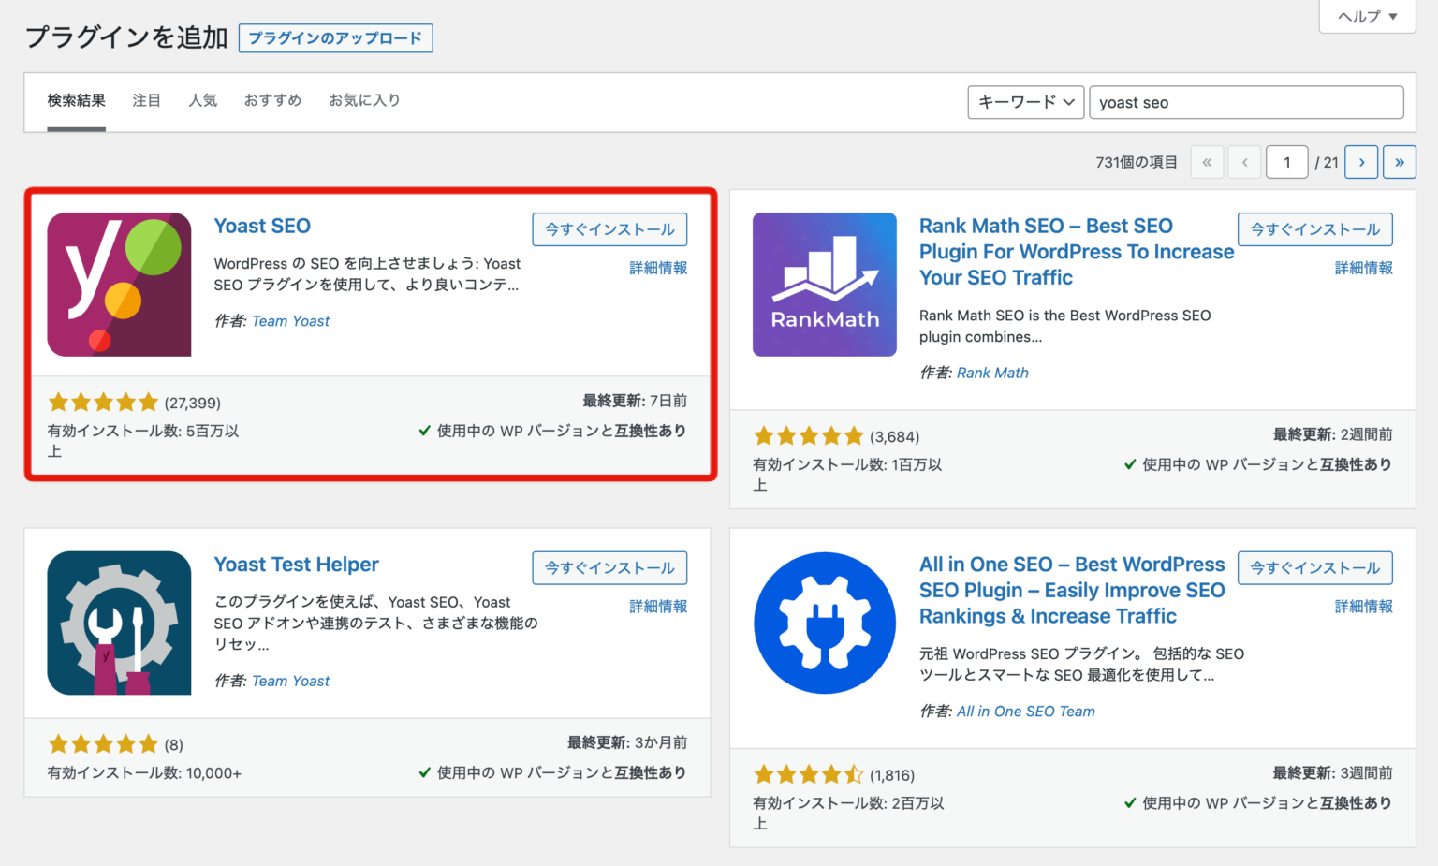The image size is (1438, 866).
Task: Click the plugin search field
Action: 1245,102
